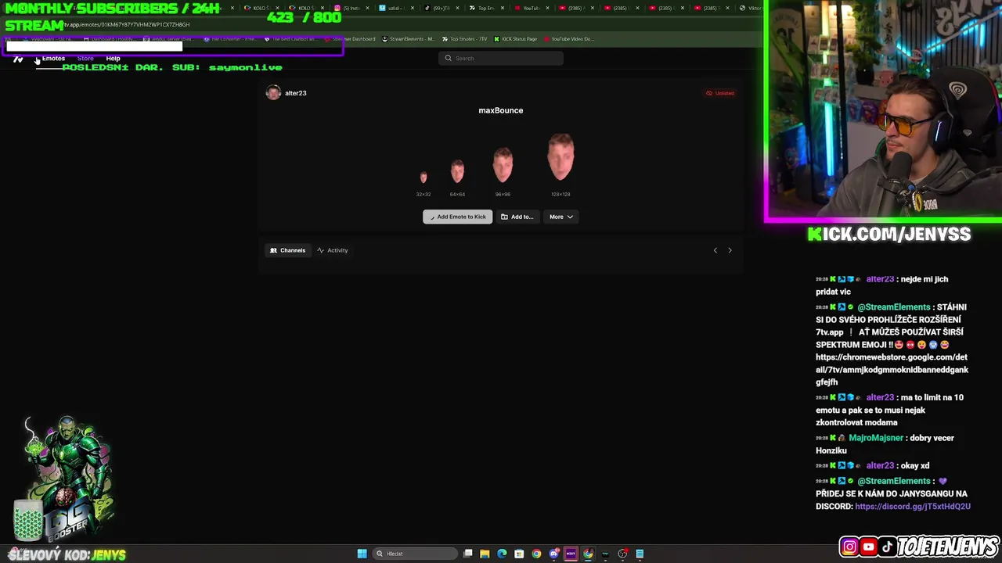Image resolution: width=1002 pixels, height=563 pixels.
Task: Go to next channels page arrow
Action: point(730,250)
